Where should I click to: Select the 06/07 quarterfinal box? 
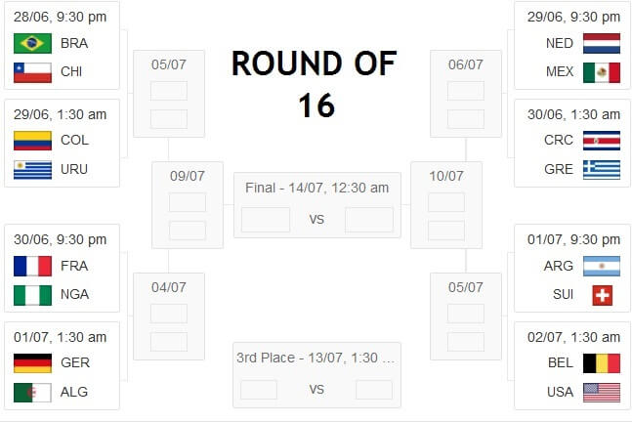466,94
